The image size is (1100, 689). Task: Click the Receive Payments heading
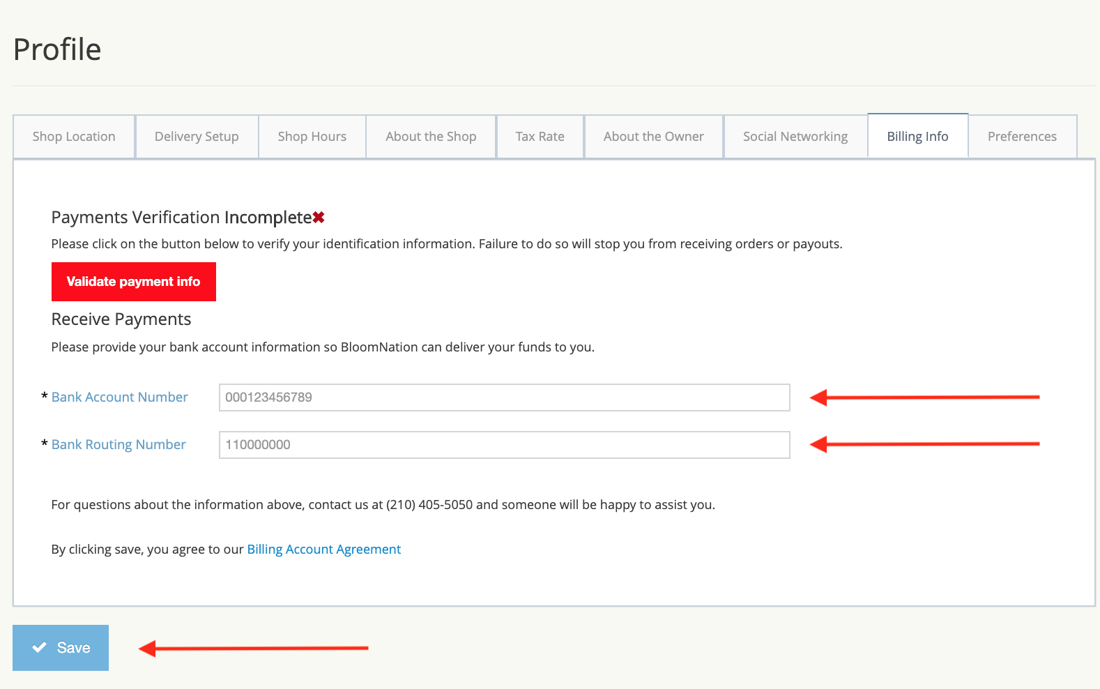[121, 319]
